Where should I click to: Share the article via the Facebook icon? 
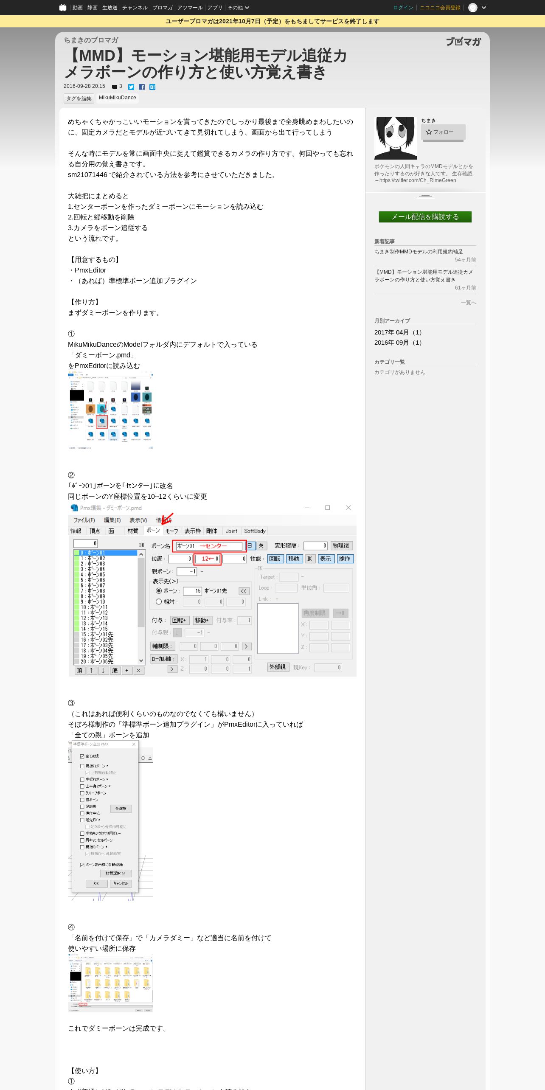tap(142, 87)
